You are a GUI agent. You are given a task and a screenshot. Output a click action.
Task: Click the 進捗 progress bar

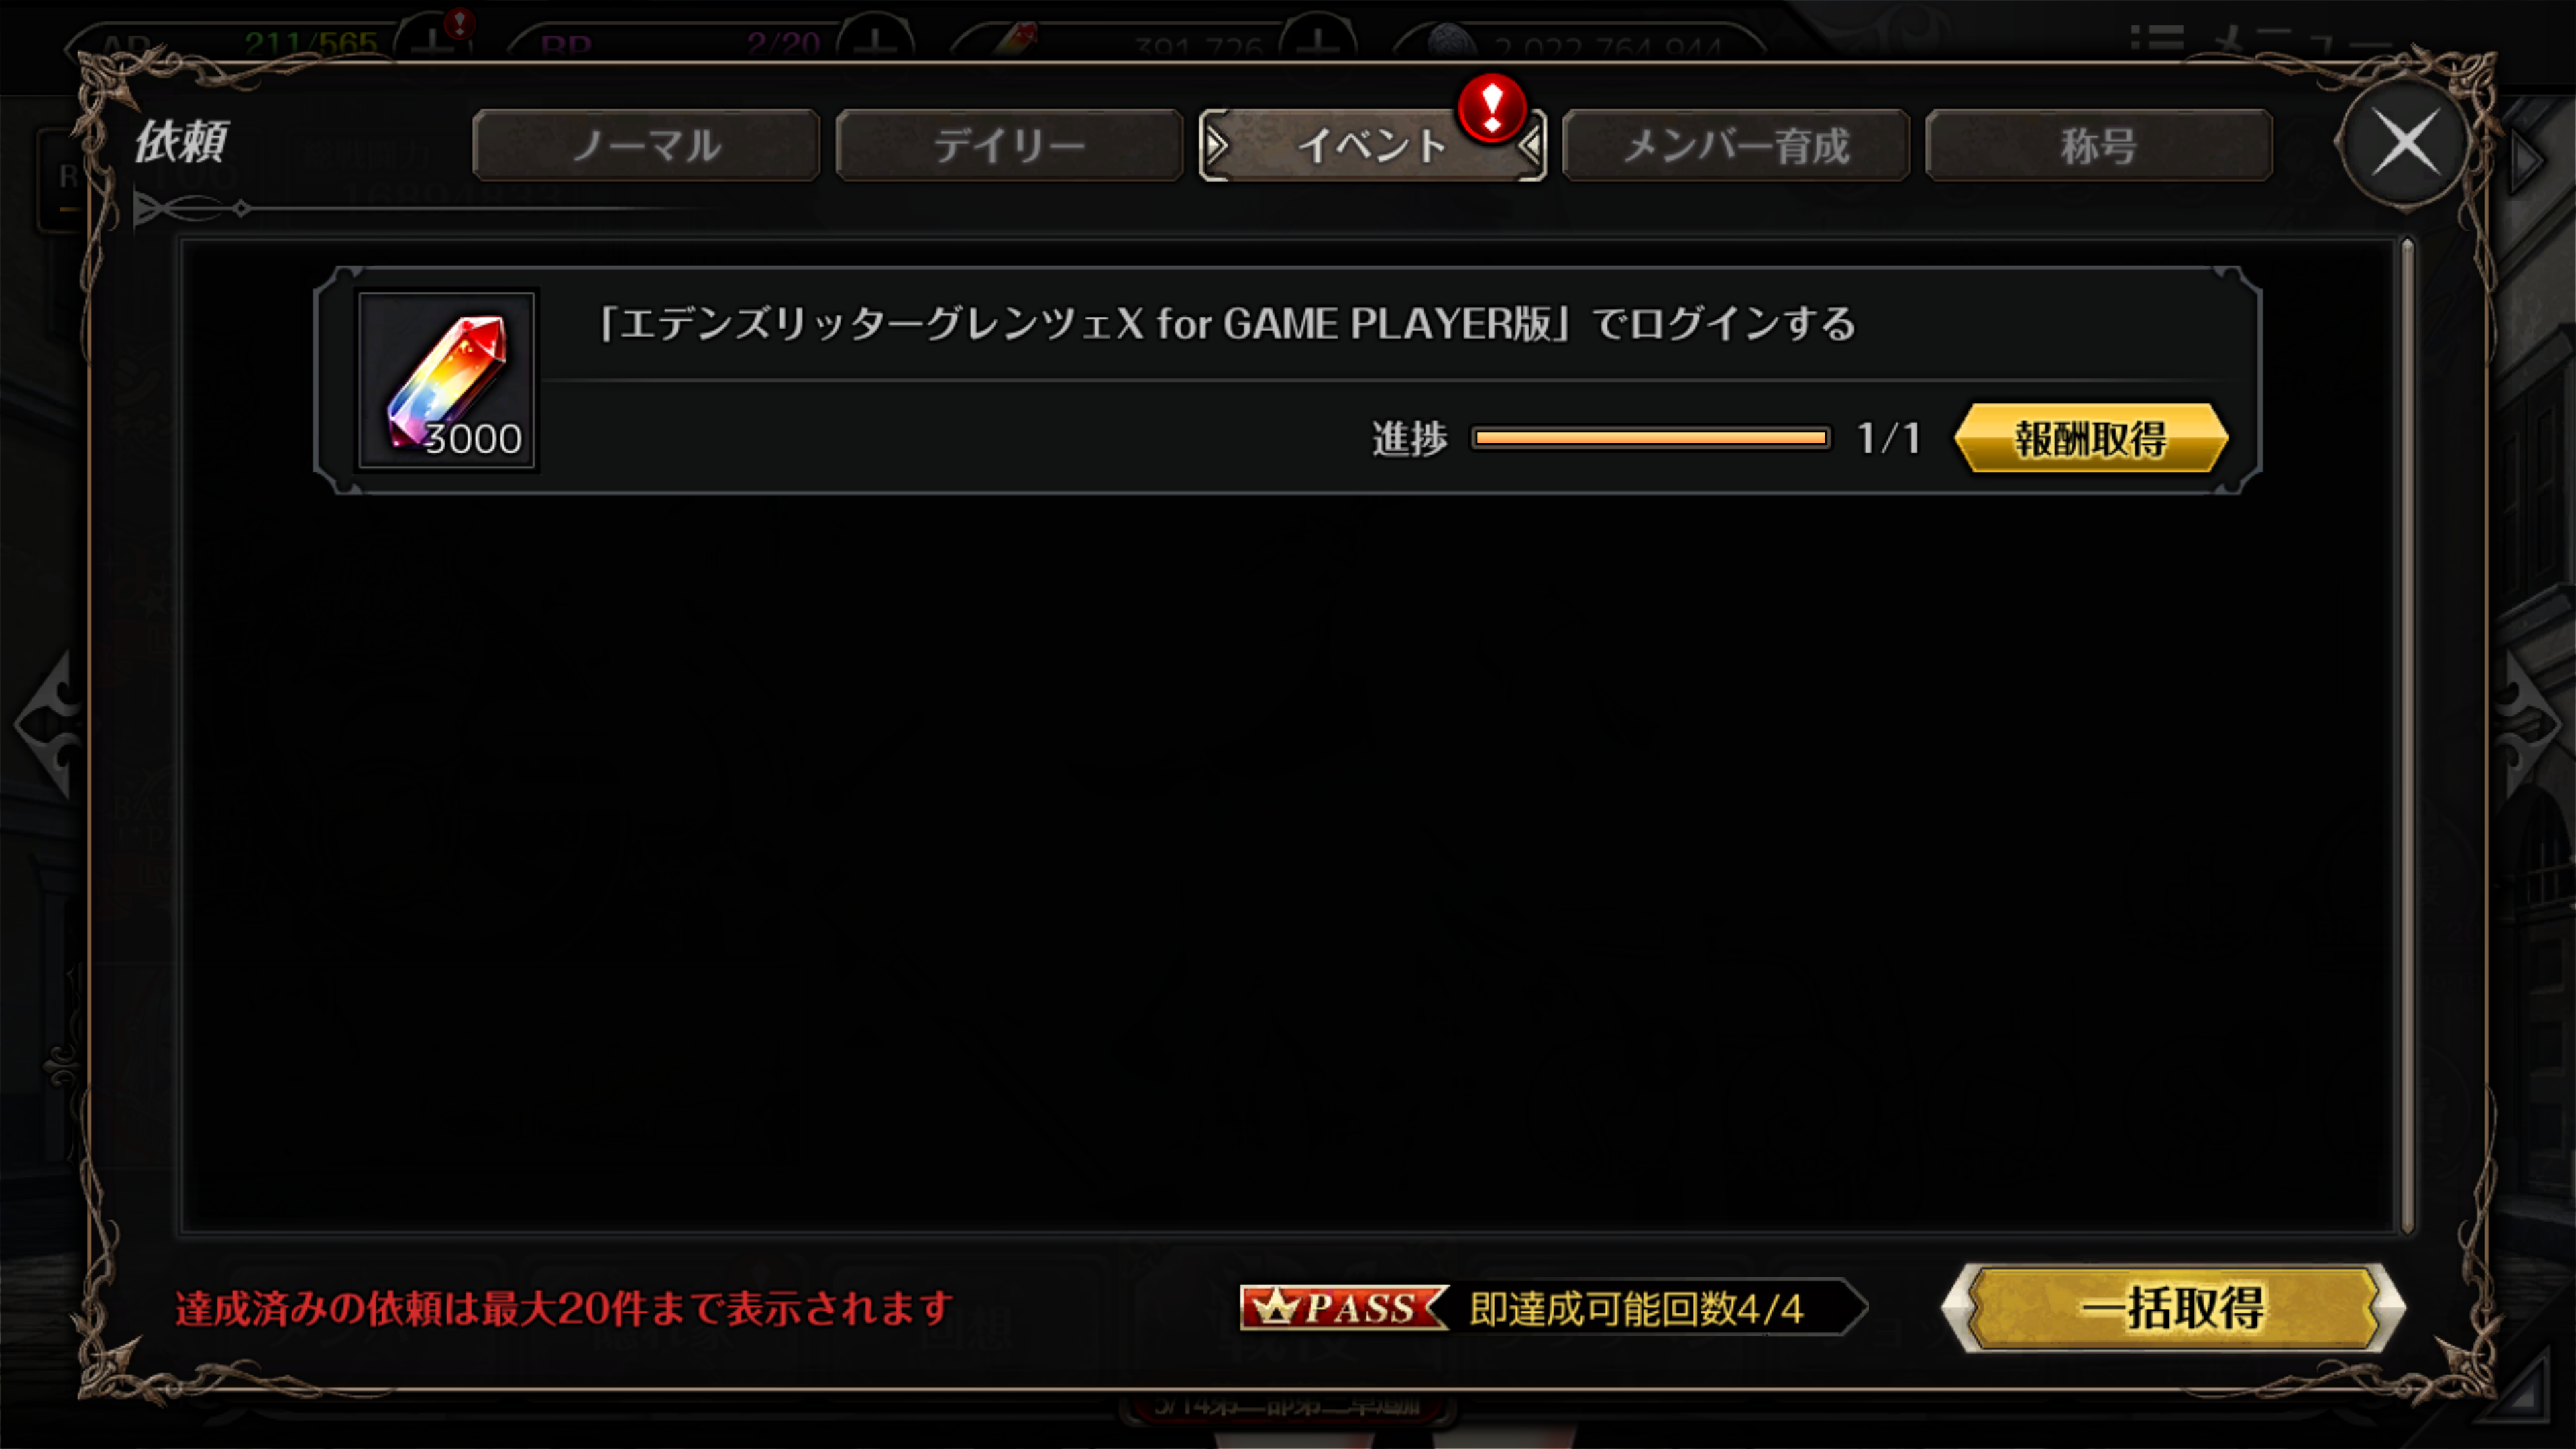click(1651, 438)
